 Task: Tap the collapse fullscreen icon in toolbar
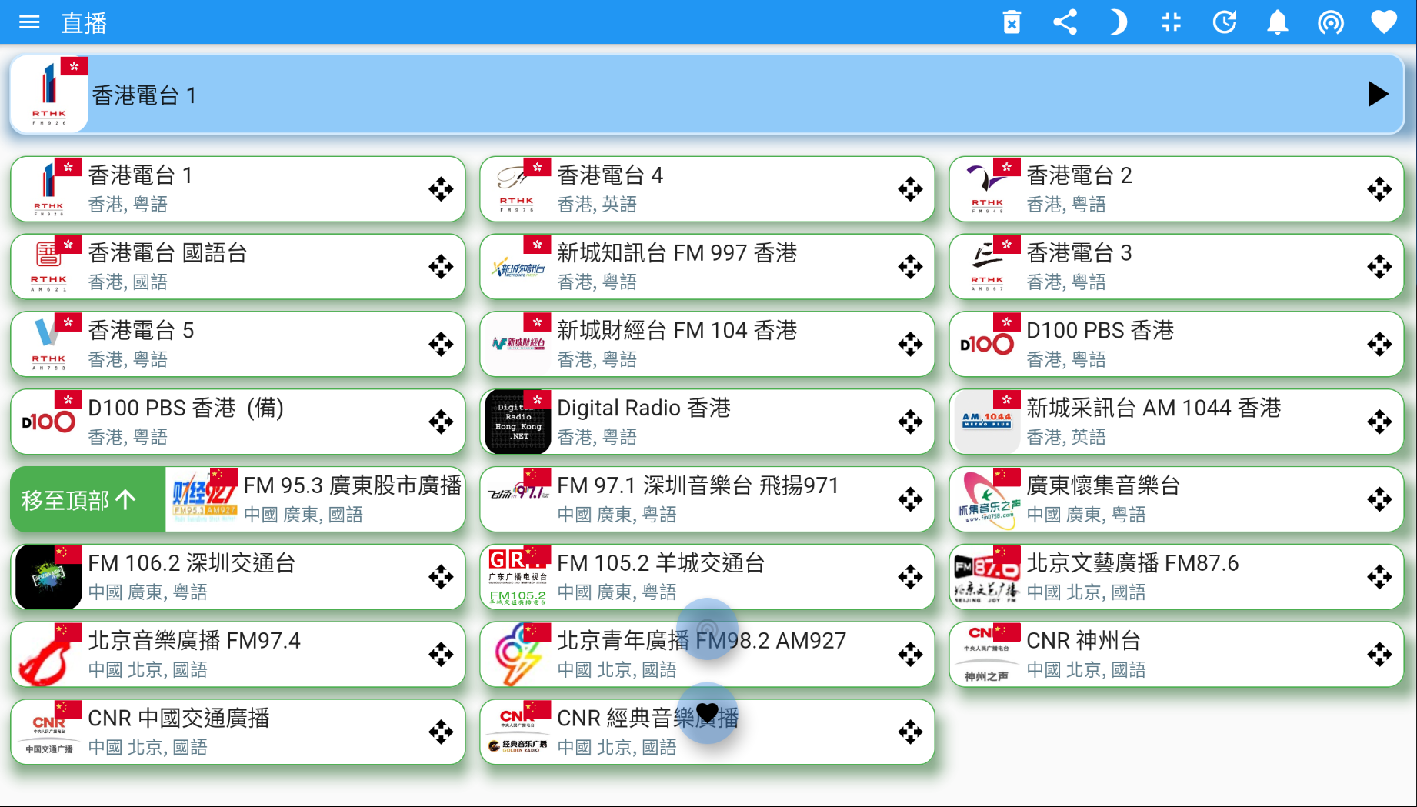pos(1171,22)
